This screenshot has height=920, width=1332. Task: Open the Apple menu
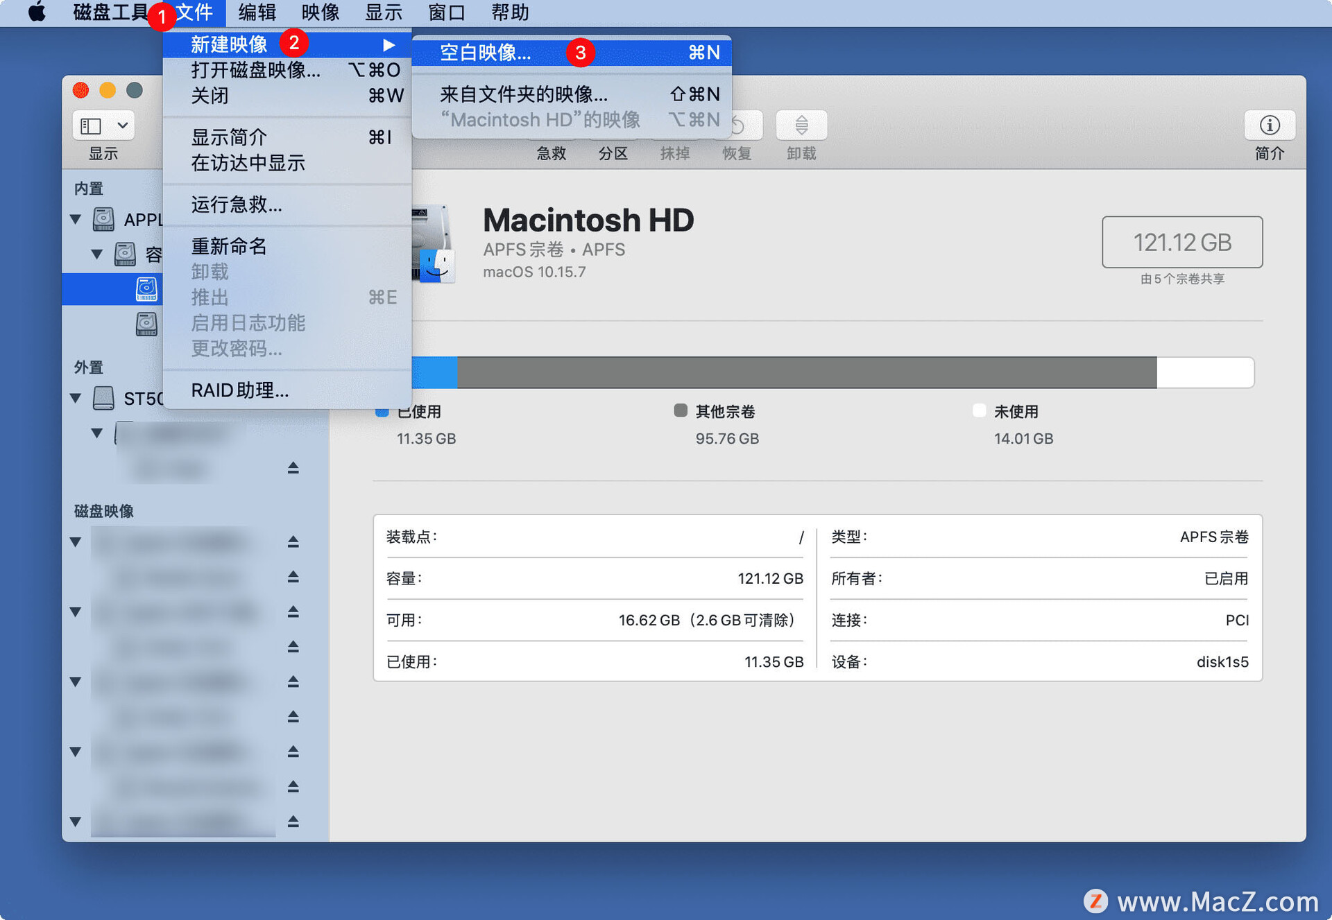[x=37, y=12]
